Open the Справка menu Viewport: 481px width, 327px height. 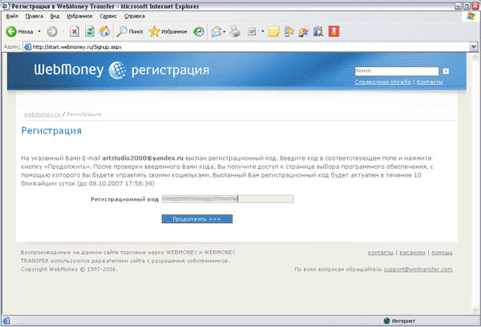pyautogui.click(x=135, y=16)
